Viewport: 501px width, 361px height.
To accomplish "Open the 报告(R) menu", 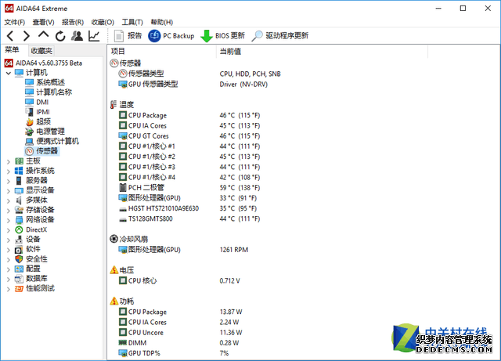I will click(73, 22).
